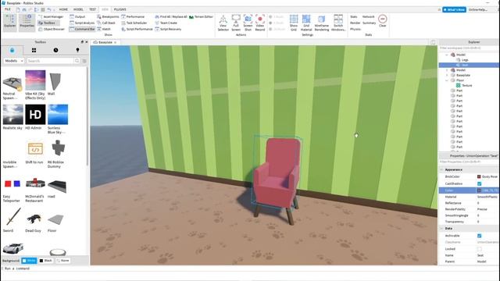Screen dimensions: 500x281
Task: Open the Watch window
Action: (x=104, y=29)
